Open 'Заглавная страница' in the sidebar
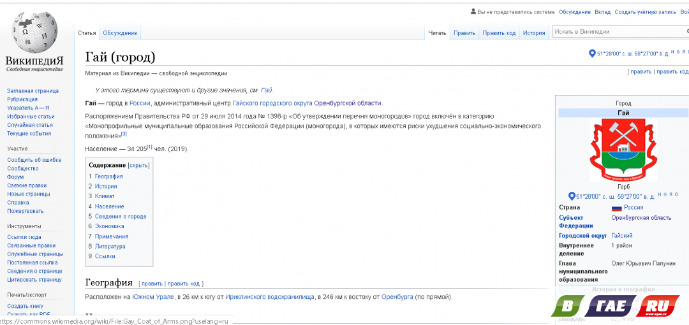The height and width of the screenshot is (325, 689). click(33, 91)
